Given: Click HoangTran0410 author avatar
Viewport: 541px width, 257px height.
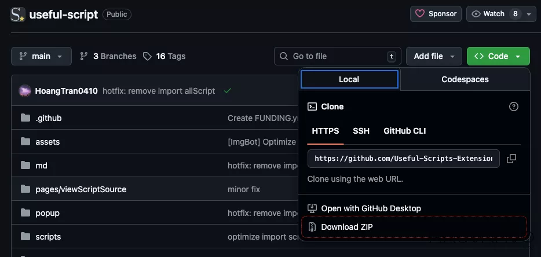Looking at the screenshot, I should click(25, 91).
